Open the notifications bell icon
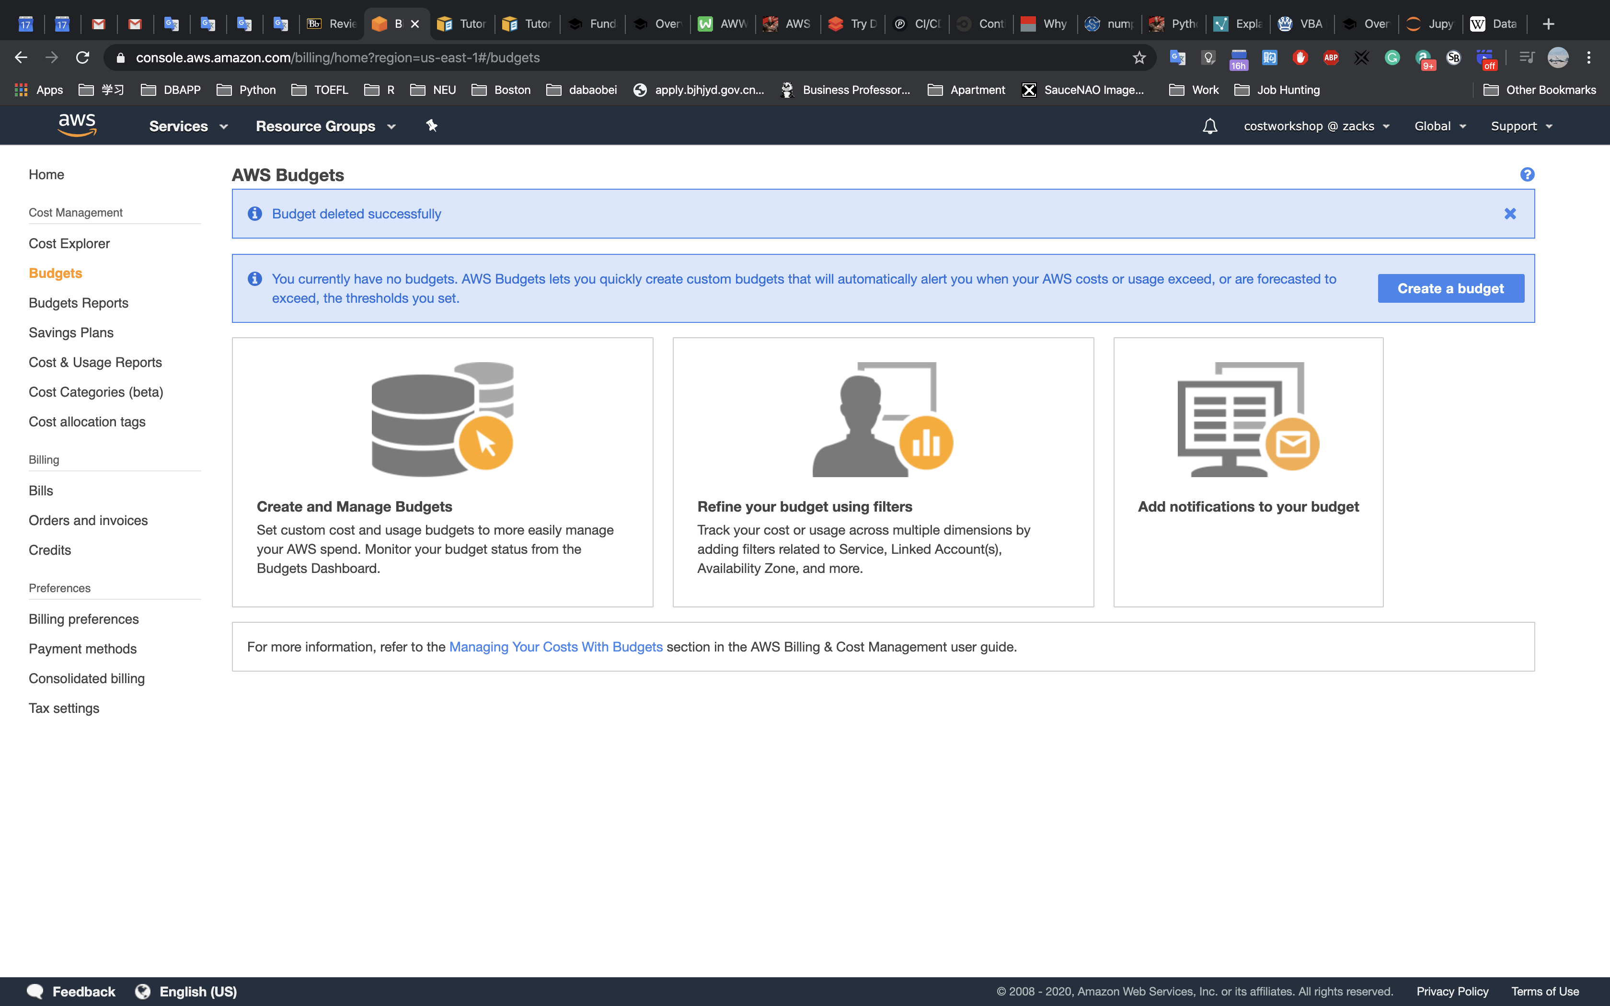Viewport: 1610px width, 1006px height. click(x=1209, y=126)
